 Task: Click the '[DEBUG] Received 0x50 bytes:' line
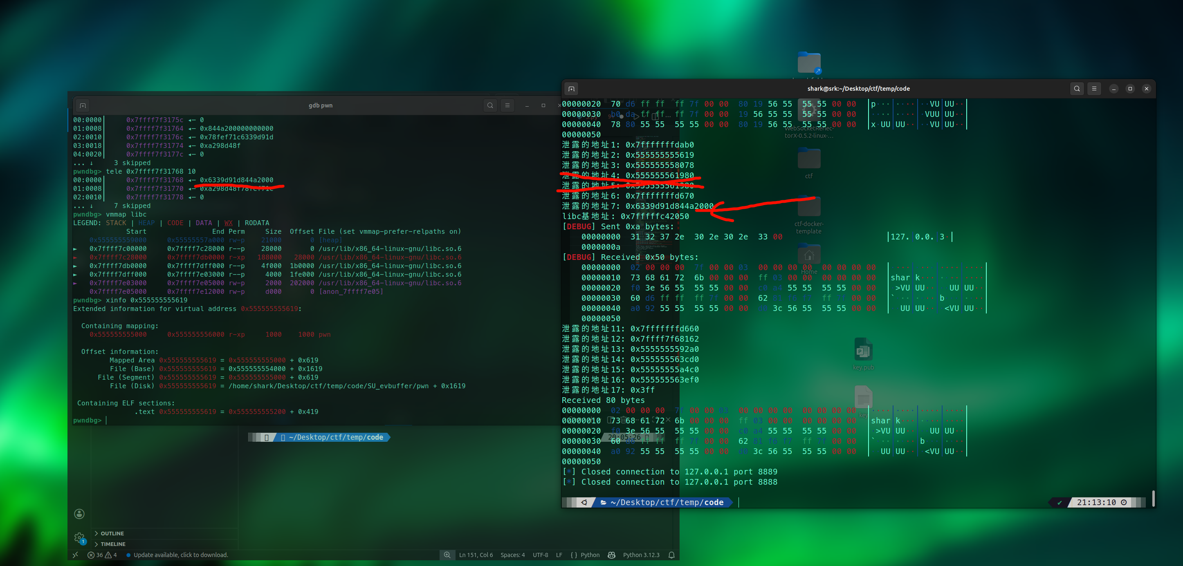(x=630, y=257)
